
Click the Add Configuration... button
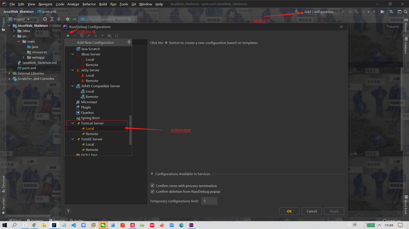click(320, 12)
